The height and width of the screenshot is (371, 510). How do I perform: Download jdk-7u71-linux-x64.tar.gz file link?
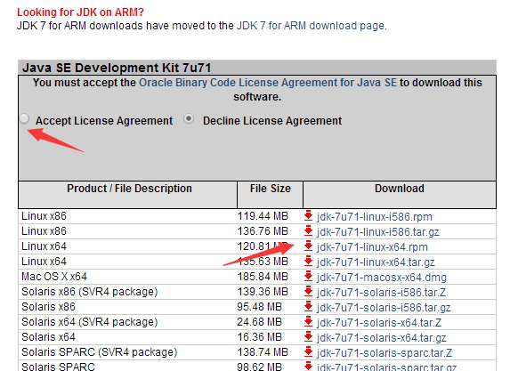click(376, 262)
